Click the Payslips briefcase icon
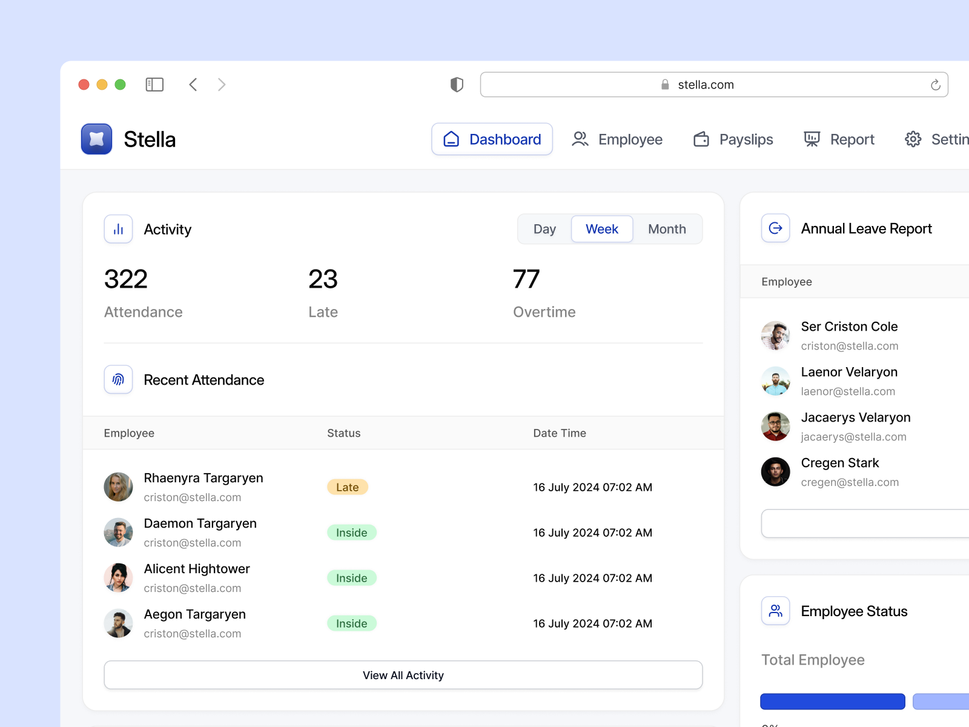Viewport: 969px width, 727px height. coord(701,139)
